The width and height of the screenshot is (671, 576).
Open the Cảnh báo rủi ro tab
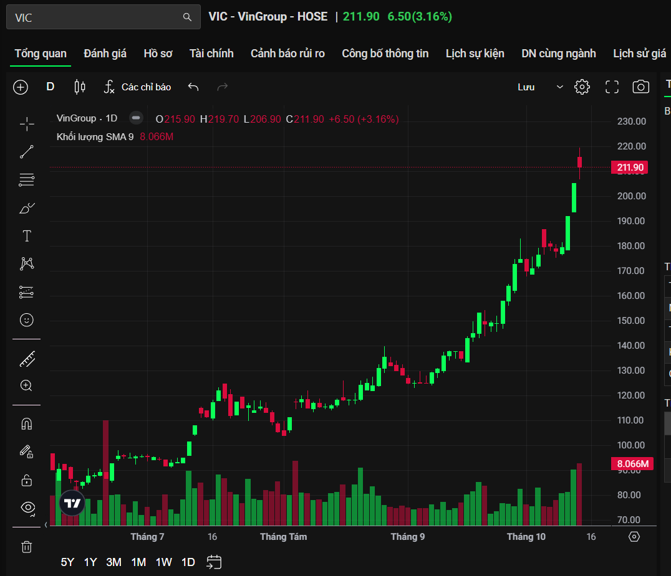pyautogui.click(x=287, y=54)
